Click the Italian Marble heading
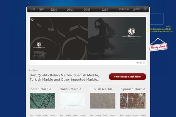This screenshot has width=176, height=117. pos(71,89)
